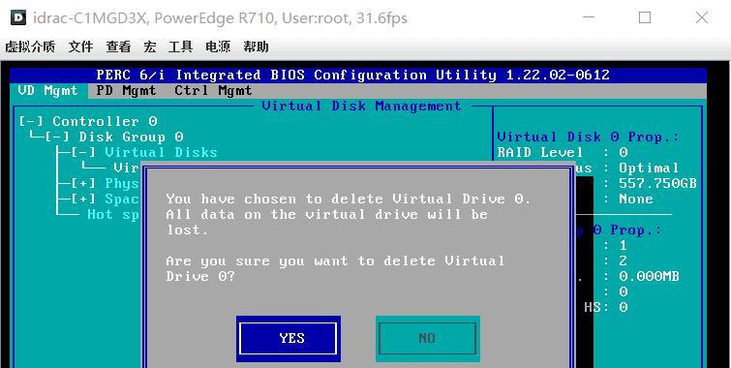Expand the Spac… (Space Allocation) node
731x368 pixels.
pos(83,199)
